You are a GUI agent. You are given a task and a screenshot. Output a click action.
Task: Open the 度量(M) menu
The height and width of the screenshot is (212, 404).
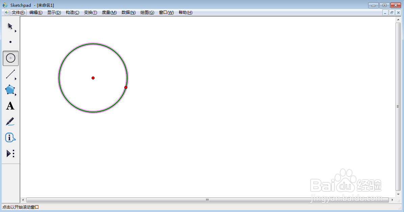(x=109, y=13)
